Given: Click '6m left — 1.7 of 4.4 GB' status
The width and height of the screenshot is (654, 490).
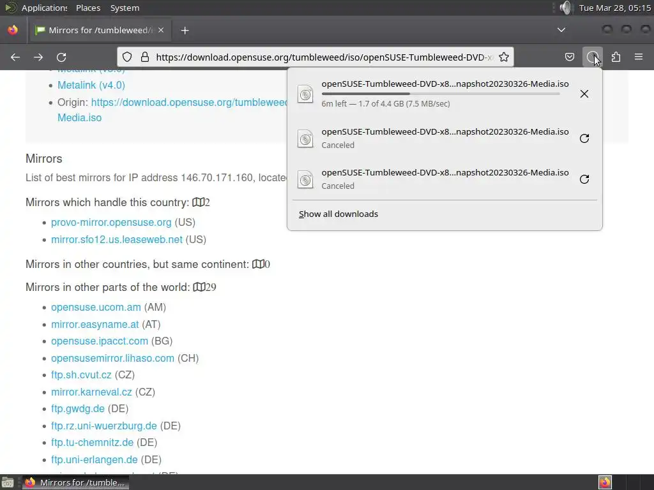Looking at the screenshot, I should (385, 104).
